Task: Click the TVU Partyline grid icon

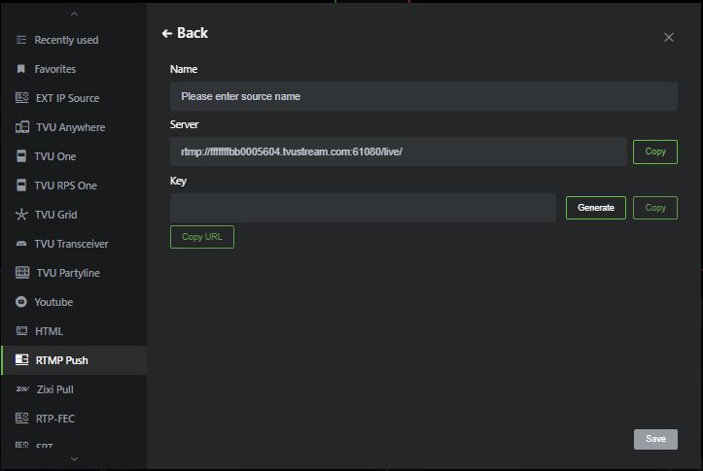Action: click(x=22, y=272)
